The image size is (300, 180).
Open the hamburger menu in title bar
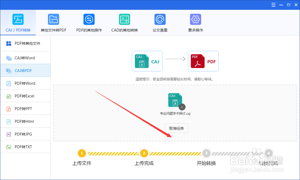273,5
